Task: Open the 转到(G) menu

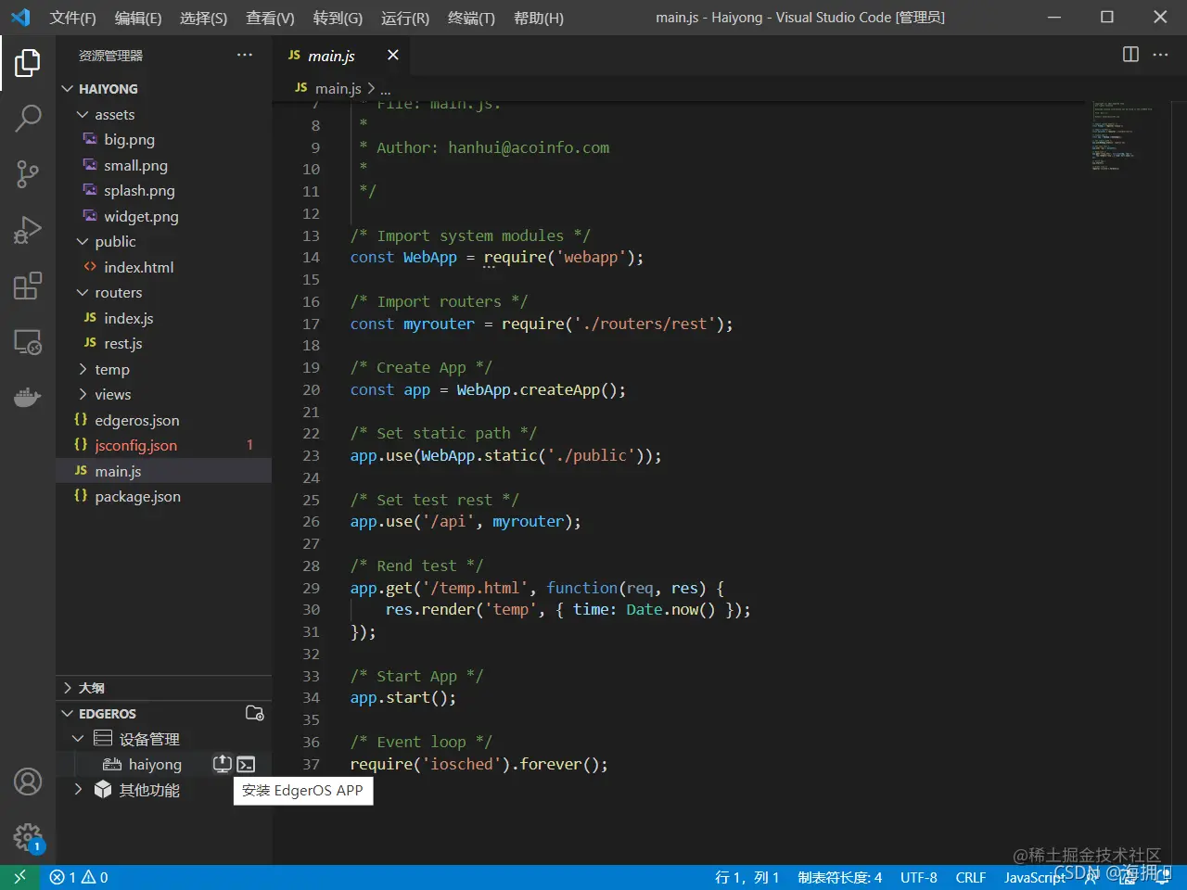Action: click(x=338, y=18)
